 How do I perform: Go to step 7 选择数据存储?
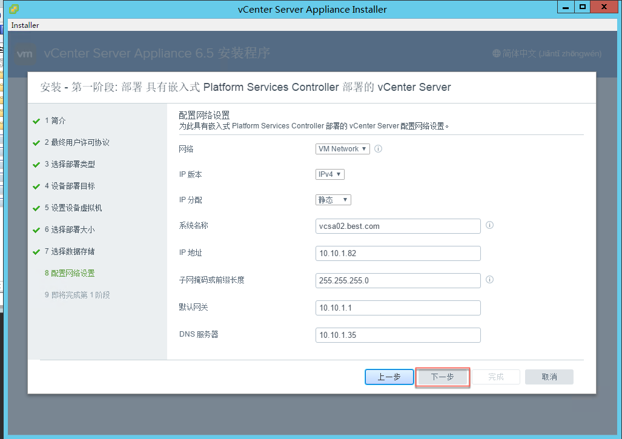click(x=70, y=251)
